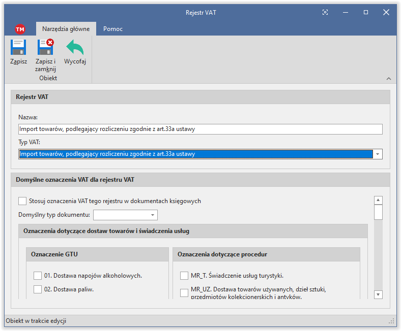401x331 pixels.
Task: Toggle the MR_UZ. Dostawa towarów używanych checkbox
Action: tap(184, 293)
